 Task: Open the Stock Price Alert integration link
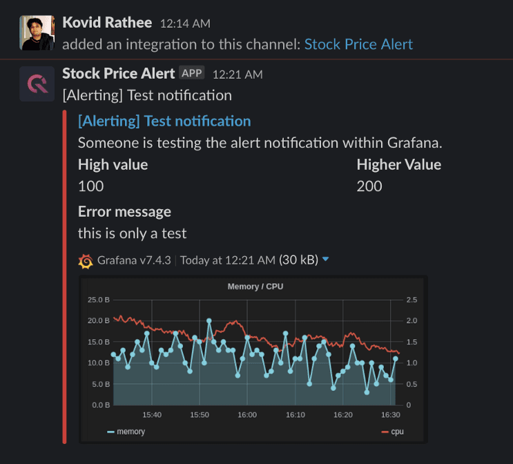point(358,44)
